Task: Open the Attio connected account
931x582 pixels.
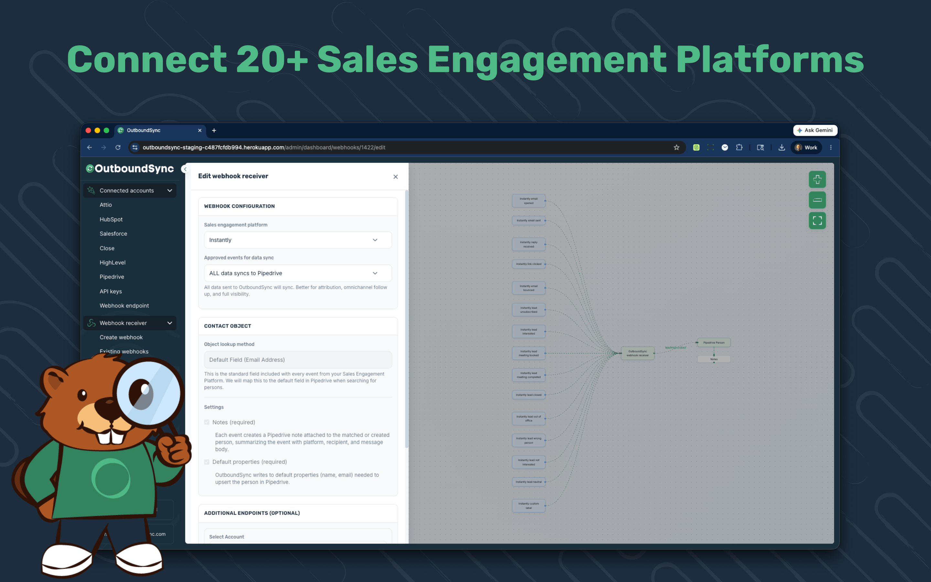Action: [106, 205]
